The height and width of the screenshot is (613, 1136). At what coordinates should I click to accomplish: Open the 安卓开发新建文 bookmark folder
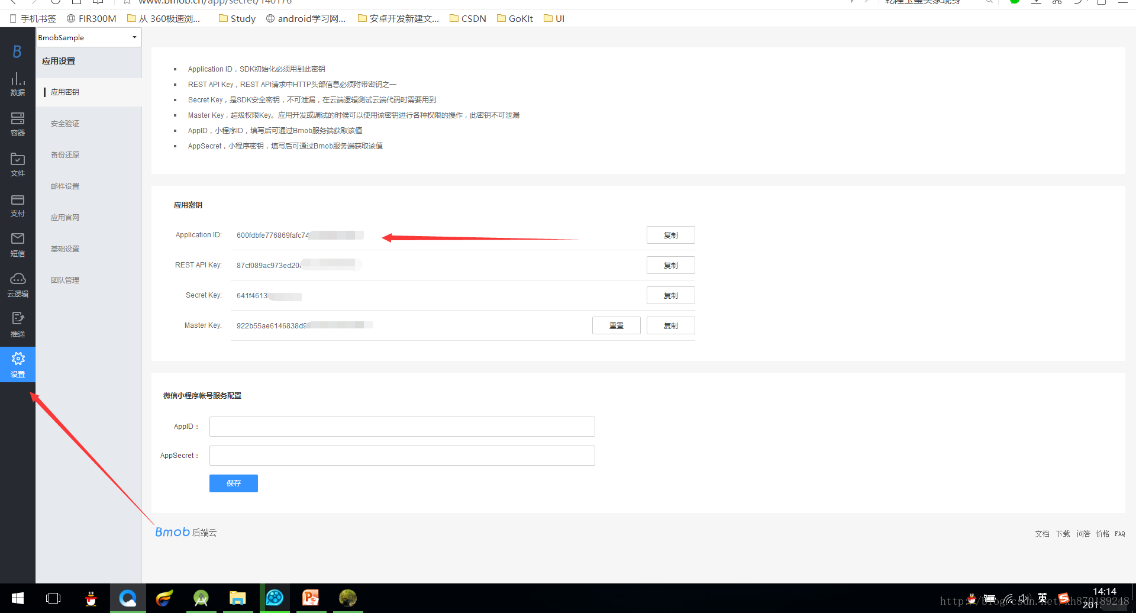pos(399,18)
